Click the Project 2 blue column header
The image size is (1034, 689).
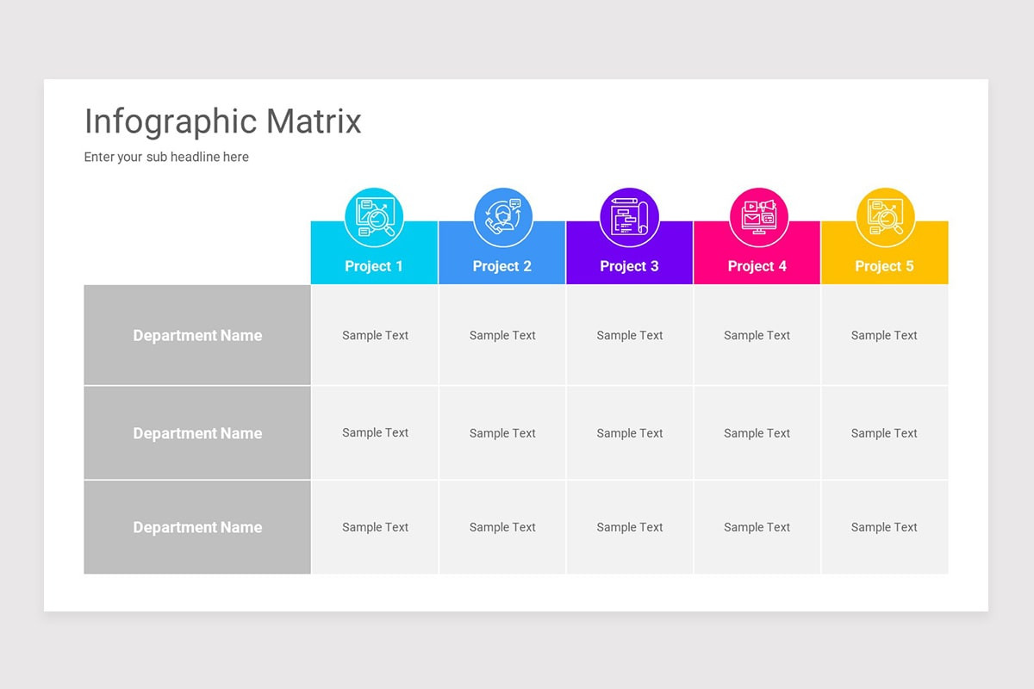pyautogui.click(x=501, y=265)
